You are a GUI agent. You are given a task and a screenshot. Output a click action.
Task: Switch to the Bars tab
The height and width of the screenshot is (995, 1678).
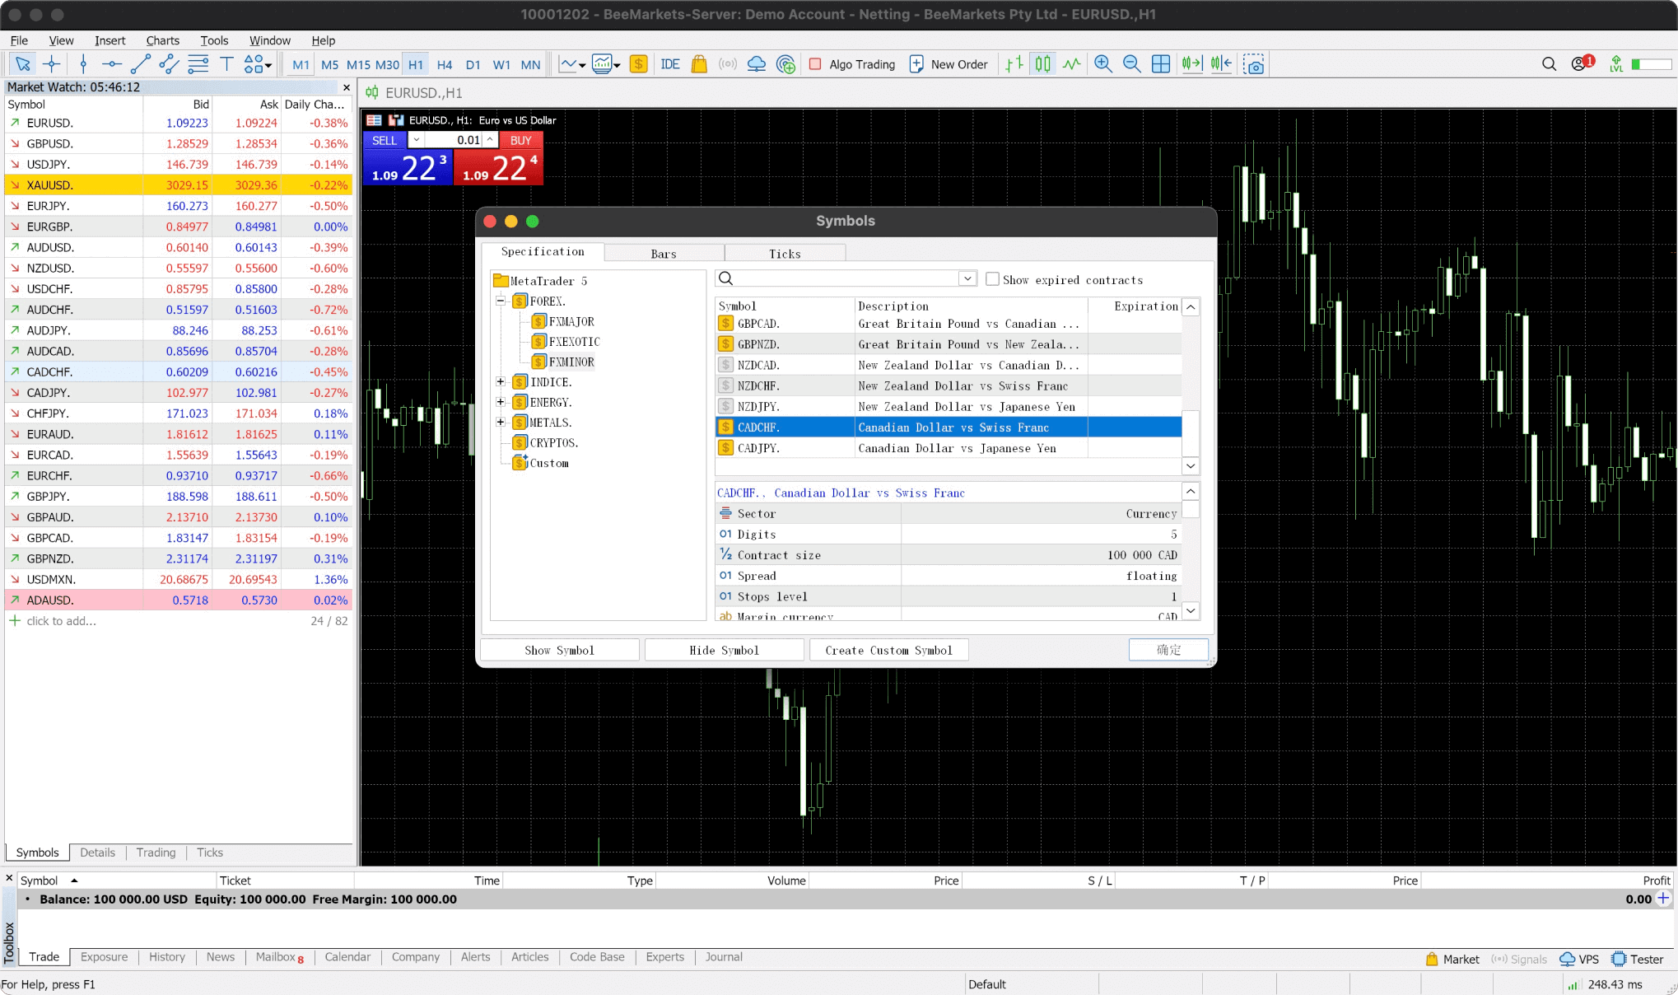tap(664, 254)
